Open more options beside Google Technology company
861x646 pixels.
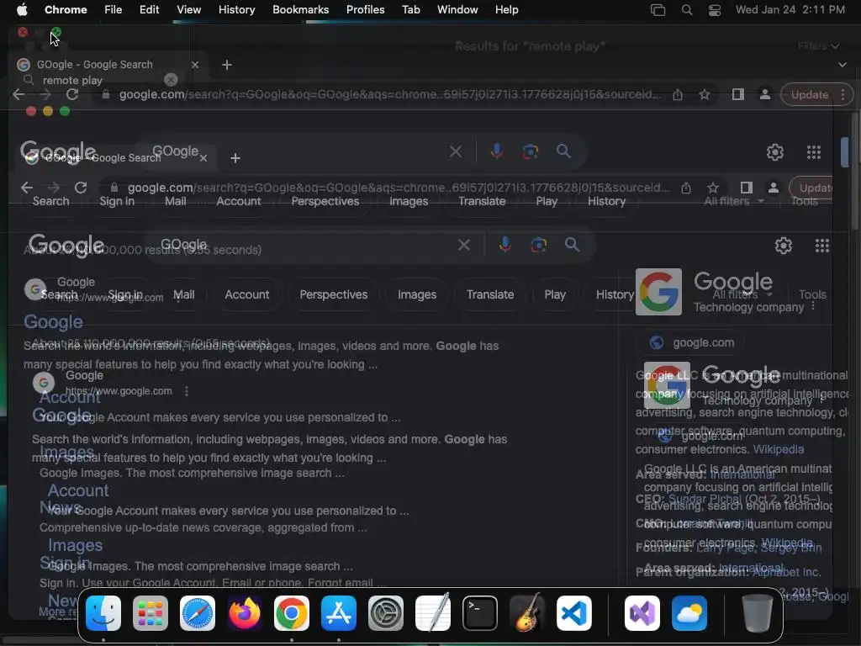pyautogui.click(x=813, y=305)
